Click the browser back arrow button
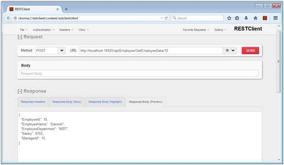Screen dimensions: 284x165 (x=8, y=18)
